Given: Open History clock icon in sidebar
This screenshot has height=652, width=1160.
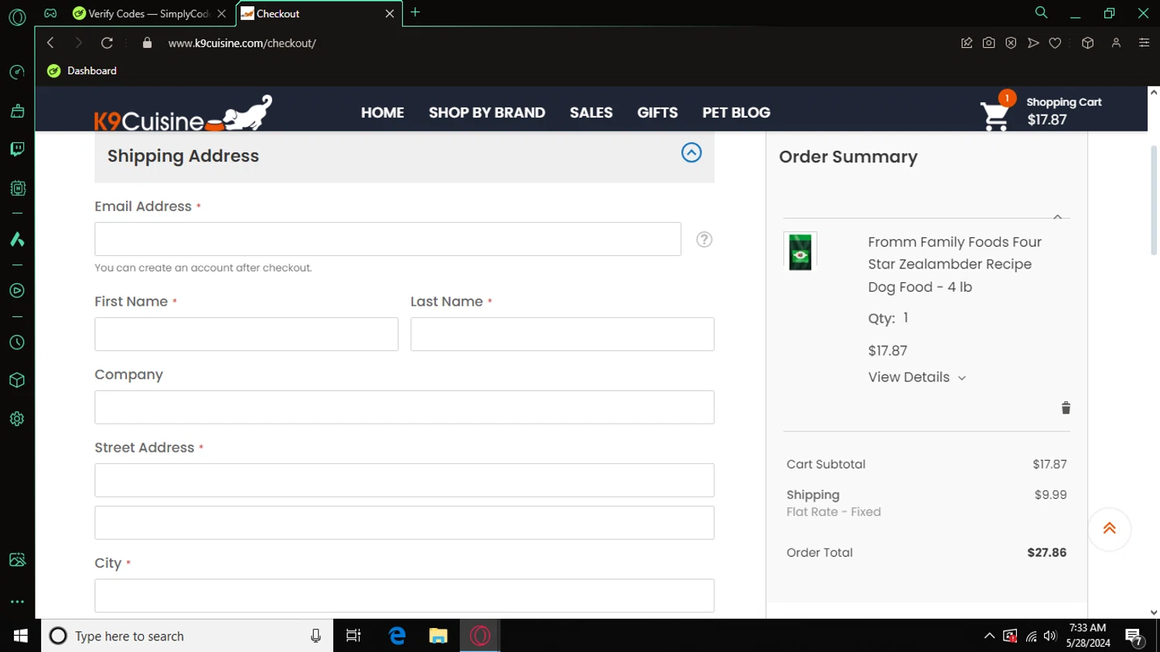Looking at the screenshot, I should (x=17, y=343).
